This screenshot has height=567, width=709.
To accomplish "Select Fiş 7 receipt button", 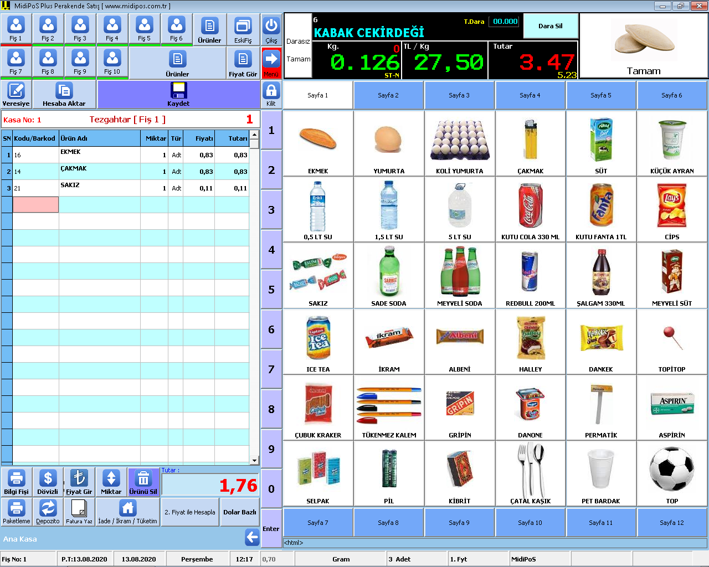I will (x=16, y=63).
